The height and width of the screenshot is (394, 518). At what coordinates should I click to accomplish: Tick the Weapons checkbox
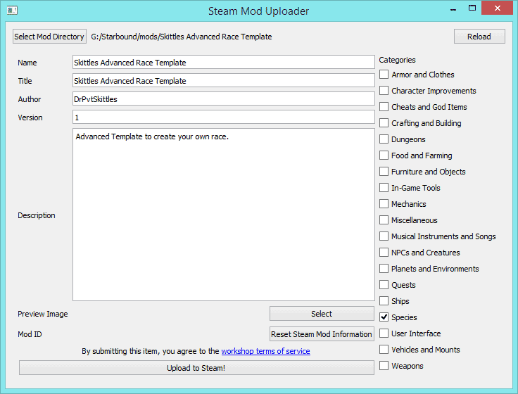384,366
